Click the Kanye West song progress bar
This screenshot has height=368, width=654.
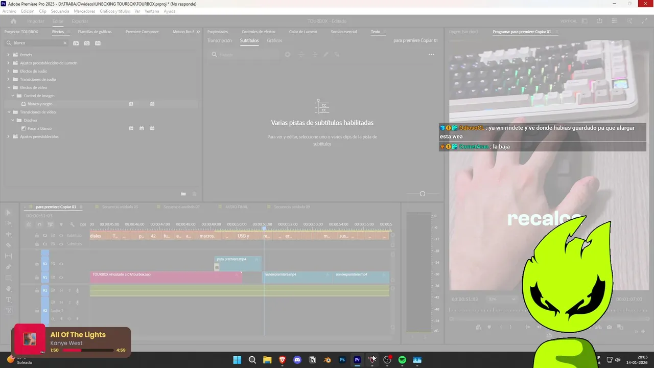[x=88, y=350]
